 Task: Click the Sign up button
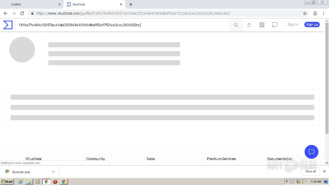tap(312, 25)
